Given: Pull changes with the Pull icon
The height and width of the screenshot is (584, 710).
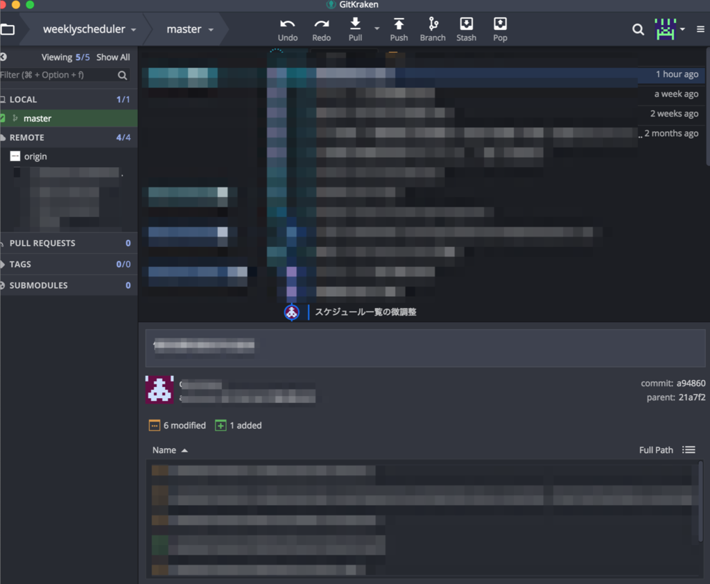Looking at the screenshot, I should tap(356, 23).
